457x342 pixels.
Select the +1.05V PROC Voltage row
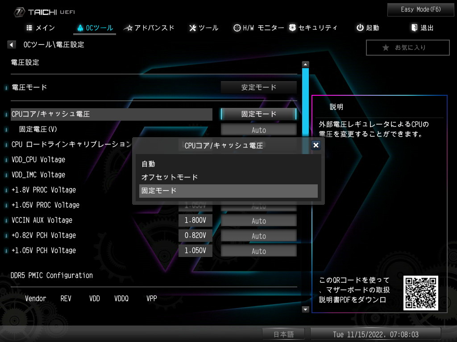tap(46, 205)
